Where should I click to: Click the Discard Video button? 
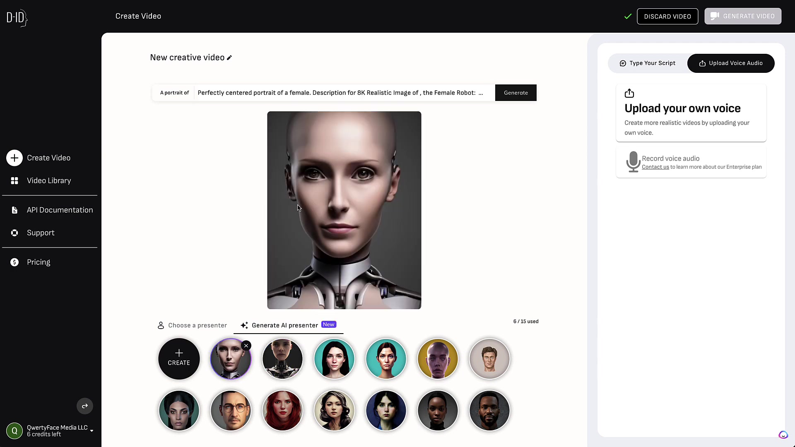(667, 17)
